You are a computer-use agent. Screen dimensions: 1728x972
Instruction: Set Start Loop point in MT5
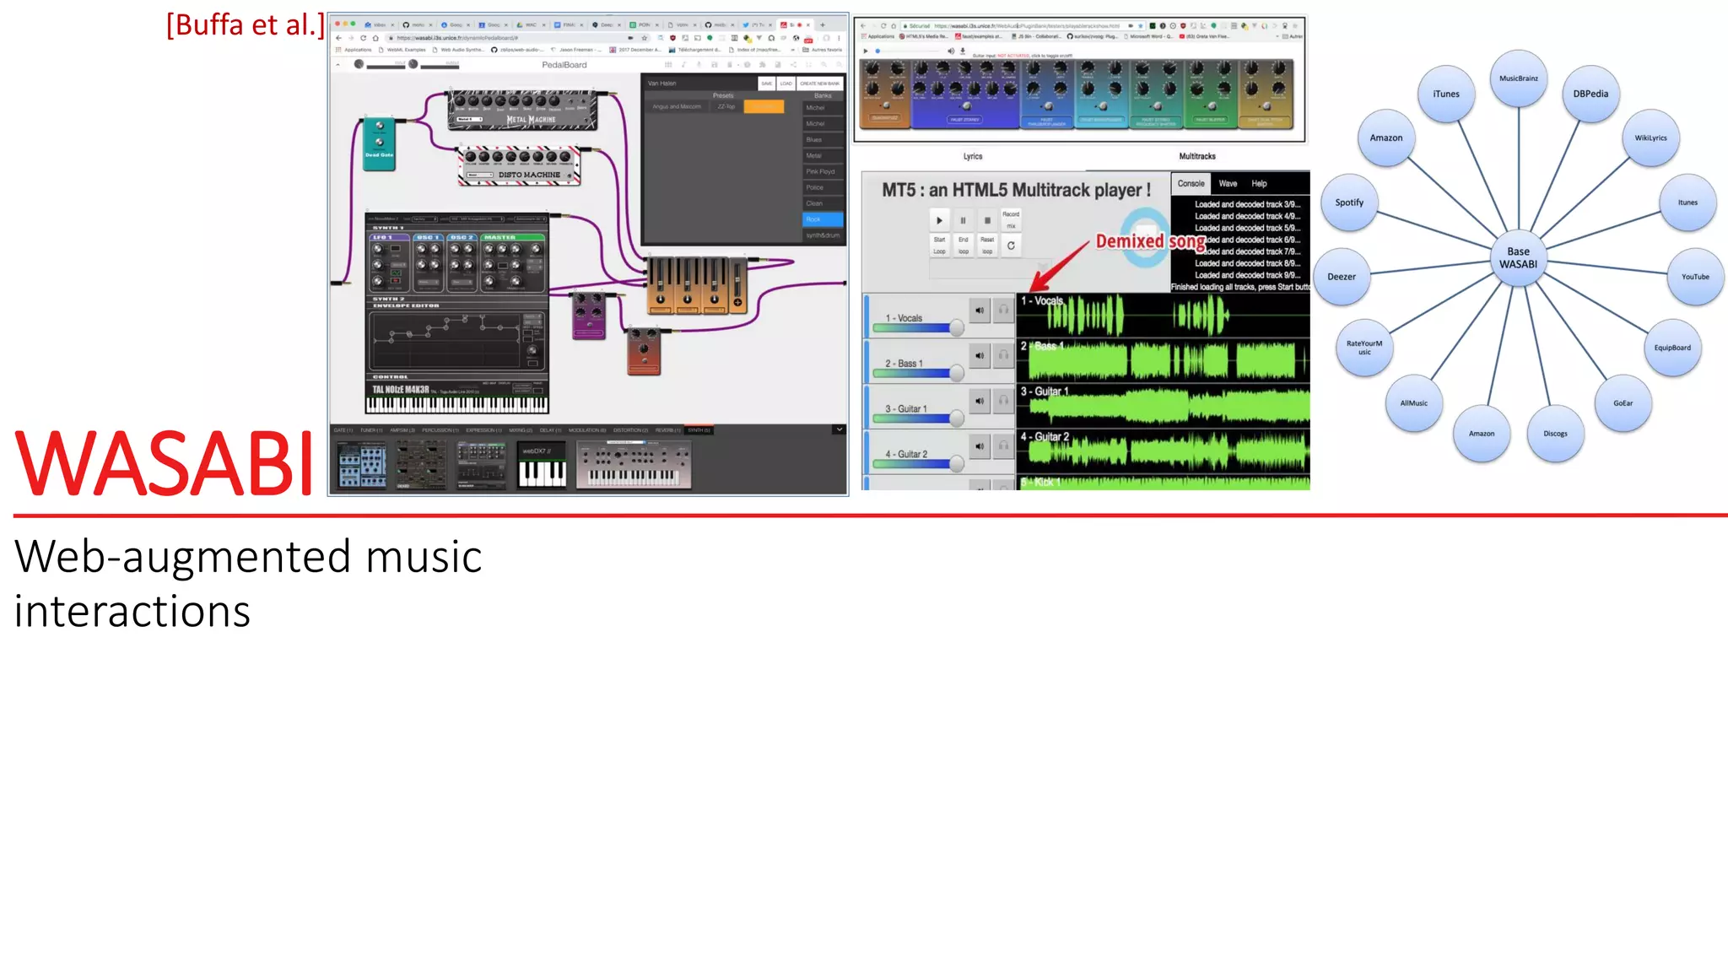click(x=939, y=246)
